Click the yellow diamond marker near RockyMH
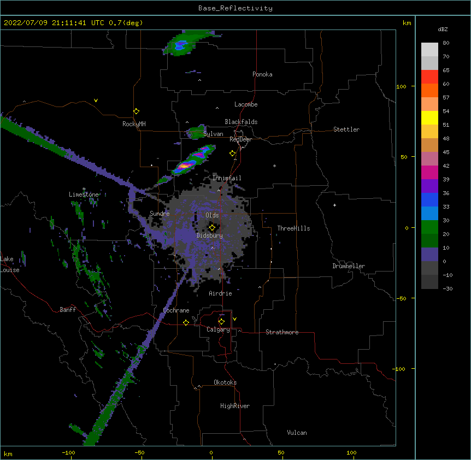This screenshot has height=460, width=471. tap(137, 111)
